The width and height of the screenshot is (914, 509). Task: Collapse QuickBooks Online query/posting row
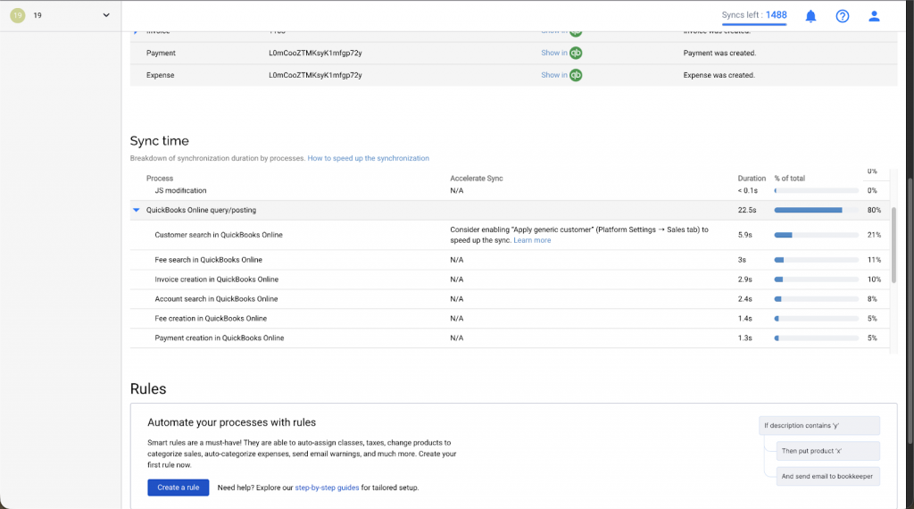click(137, 211)
